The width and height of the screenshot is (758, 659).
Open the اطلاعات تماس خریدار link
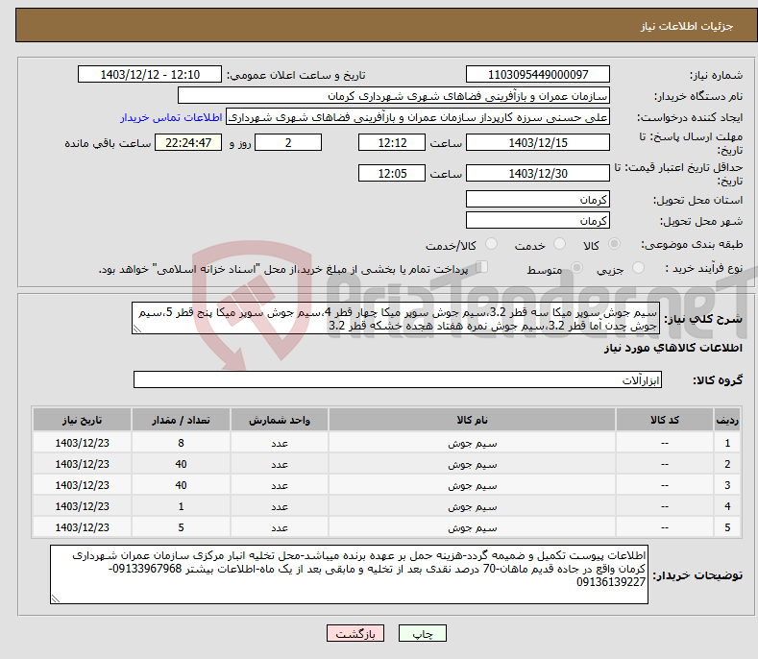click(171, 117)
